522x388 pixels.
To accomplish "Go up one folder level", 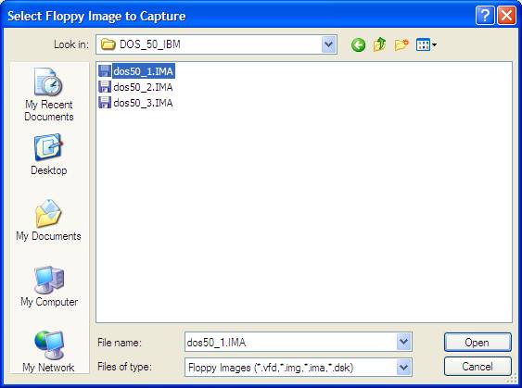I will 379,44.
